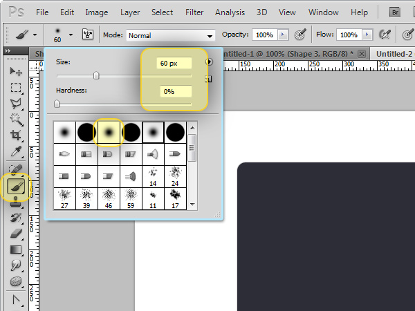Toggle the Brush panel icon
This screenshot has width=415, height=311.
click(x=87, y=35)
